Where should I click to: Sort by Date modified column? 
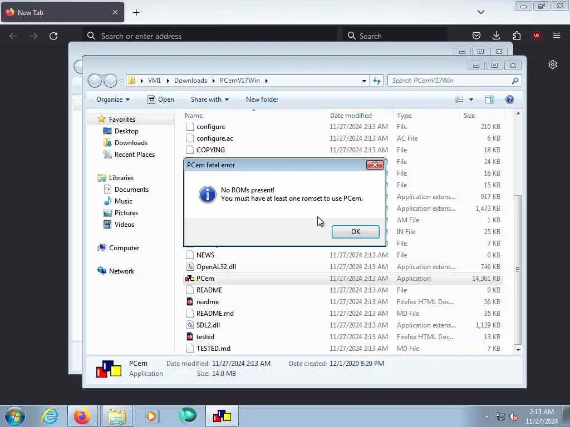point(351,116)
